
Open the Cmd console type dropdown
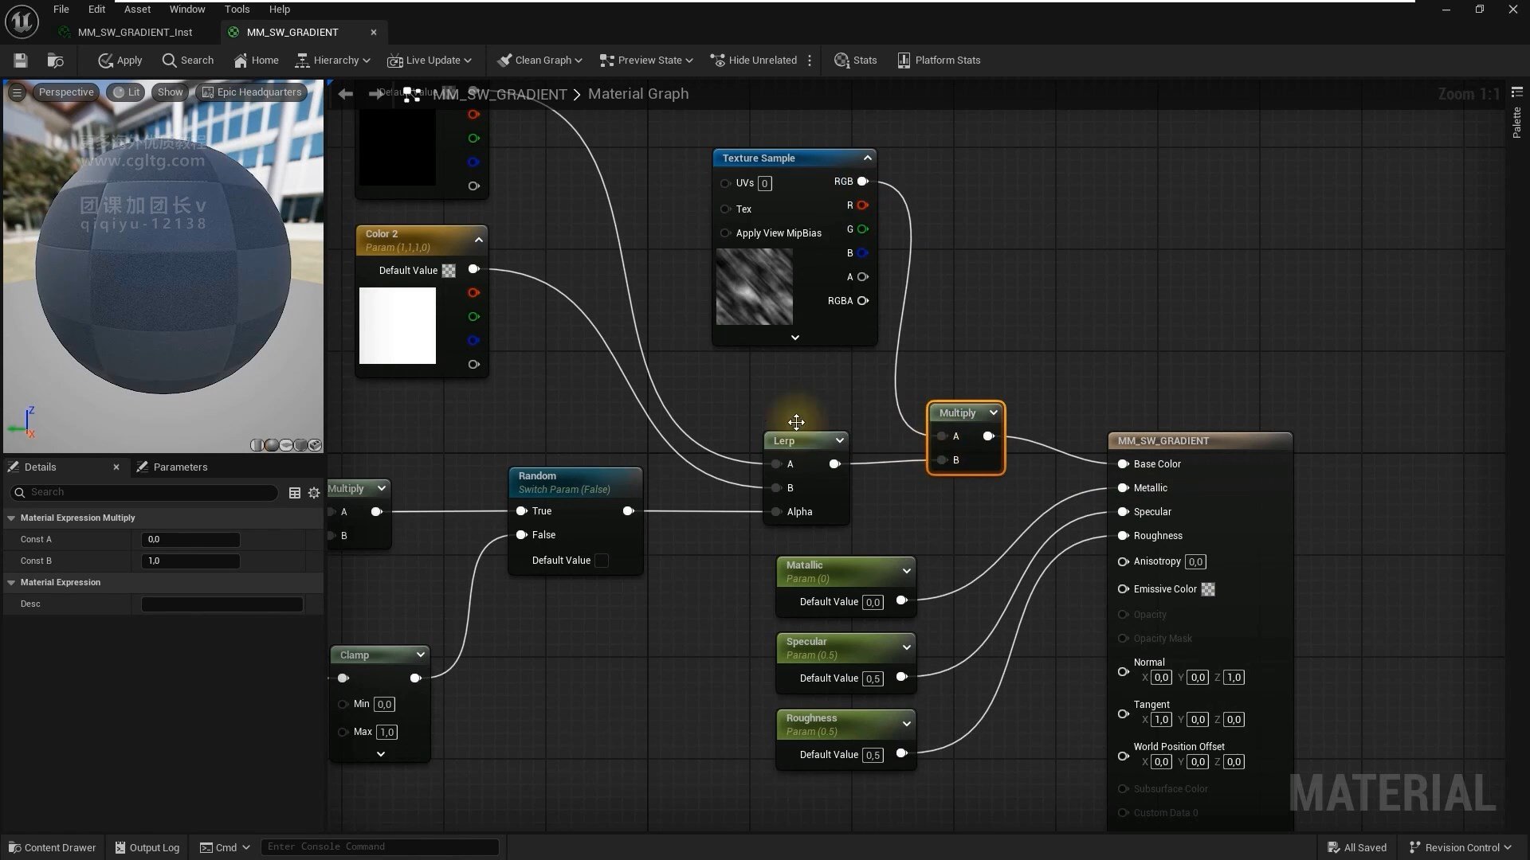(x=225, y=847)
